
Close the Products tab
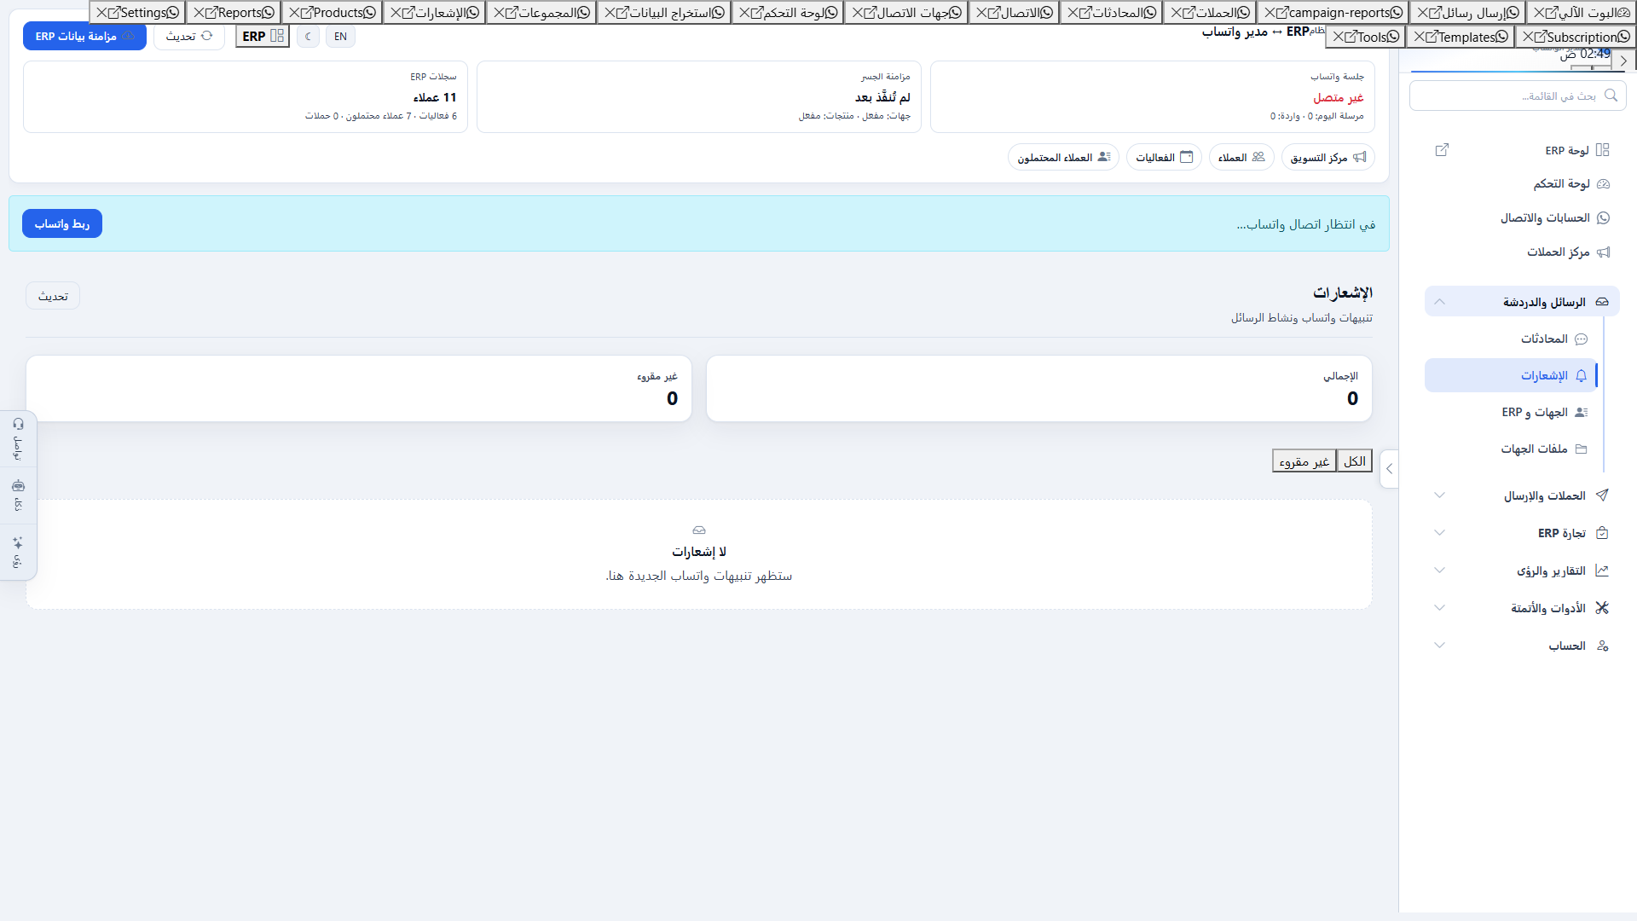[294, 13]
